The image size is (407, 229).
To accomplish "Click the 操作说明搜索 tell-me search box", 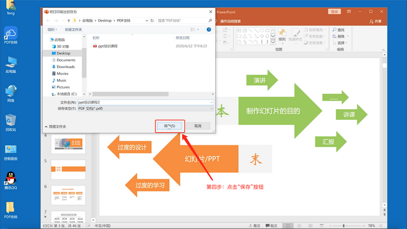I will coord(231,21).
